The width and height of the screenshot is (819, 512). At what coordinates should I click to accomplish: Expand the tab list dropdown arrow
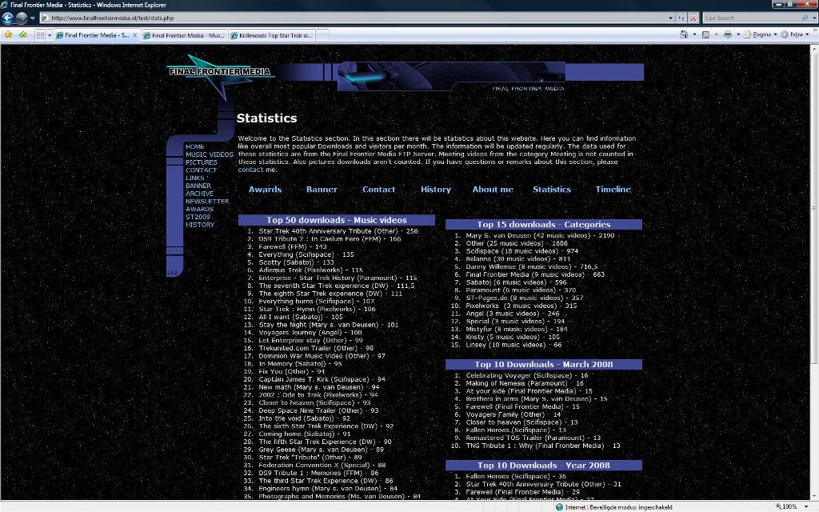click(x=50, y=35)
